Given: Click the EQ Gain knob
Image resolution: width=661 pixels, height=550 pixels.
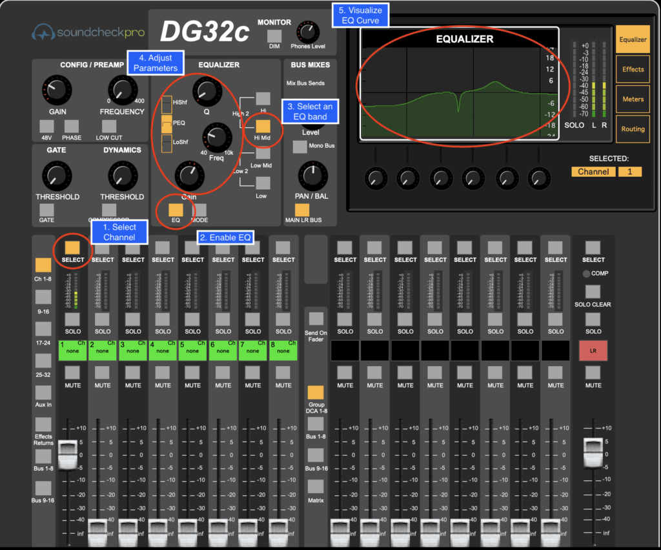Looking at the screenshot, I should coord(189,176).
